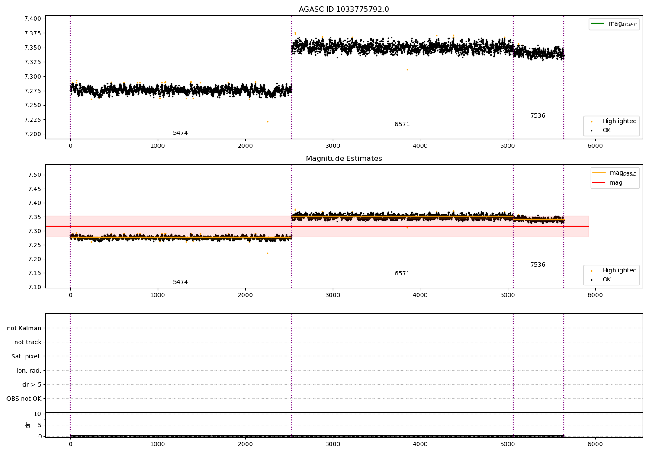Viewport: 649px width, 454px height.
Task: Click the 7.200 y-axis tick label
Action: pyautogui.click(x=33, y=134)
